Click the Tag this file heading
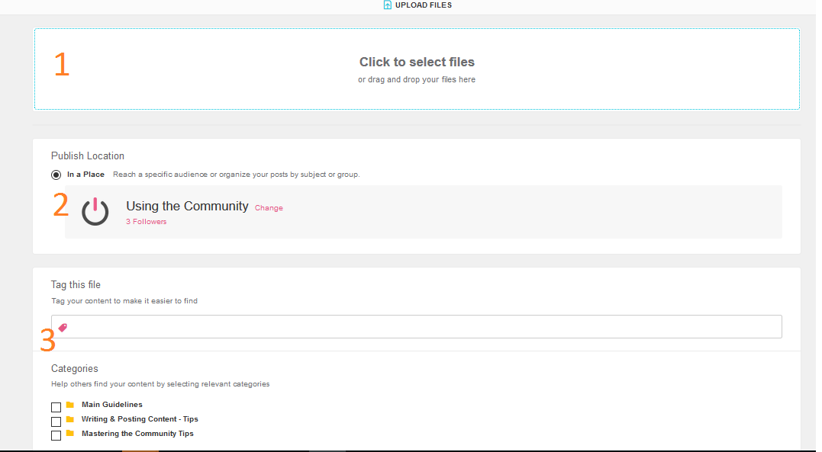The image size is (822, 452). pyautogui.click(x=76, y=285)
